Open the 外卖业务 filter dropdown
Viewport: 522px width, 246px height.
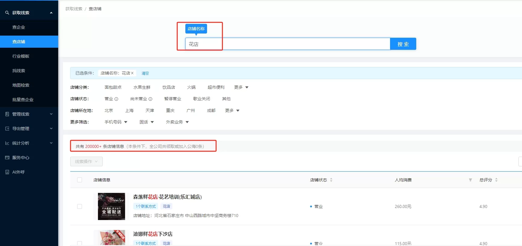pyautogui.click(x=177, y=122)
